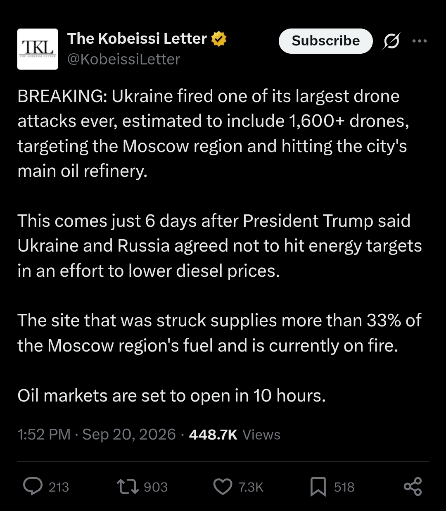The image size is (446, 511).
Task: Open The Kobeissi Letter display name
Action: click(137, 38)
